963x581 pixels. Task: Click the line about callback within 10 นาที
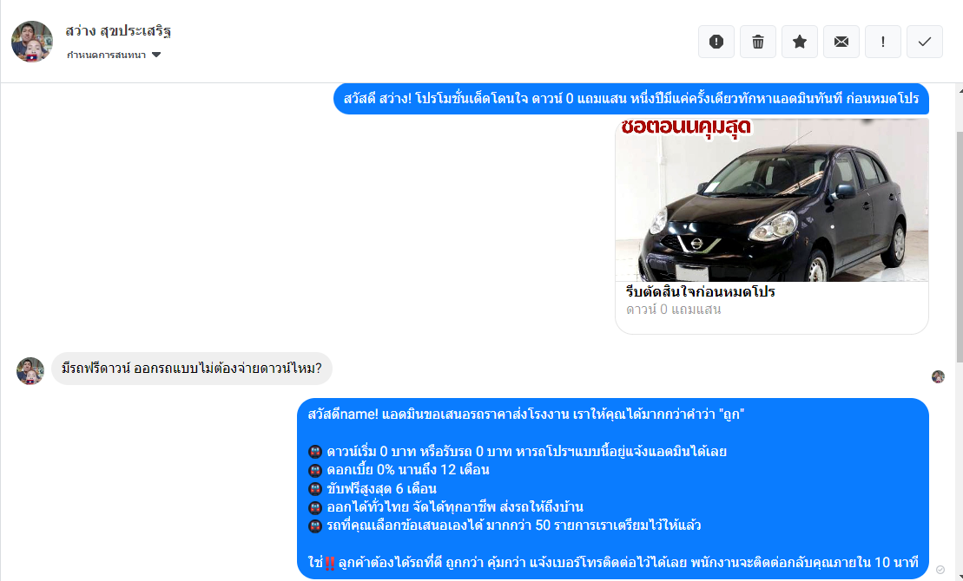(x=613, y=563)
